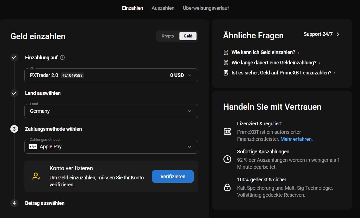This screenshot has height=218, width=360.
Task: Open the Überweisungsverlauf tab
Action: [206, 8]
